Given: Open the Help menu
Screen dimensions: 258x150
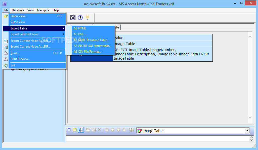Looking at the screenshot, I should [56, 10].
